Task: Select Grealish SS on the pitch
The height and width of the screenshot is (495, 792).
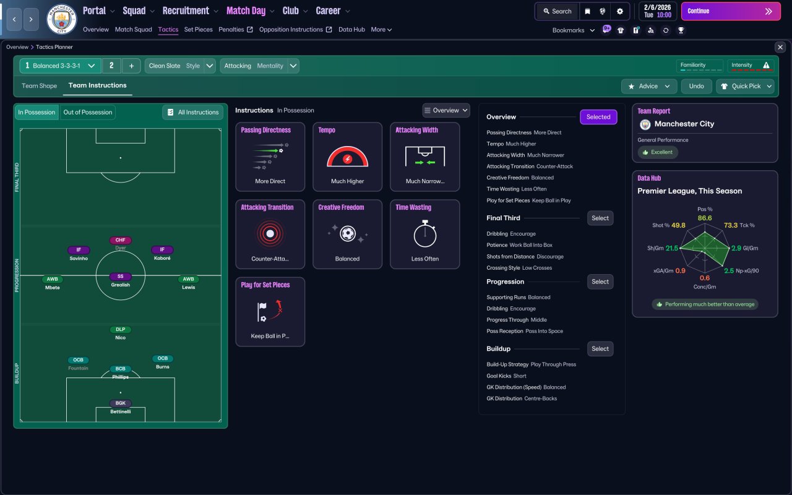Action: [x=121, y=280]
